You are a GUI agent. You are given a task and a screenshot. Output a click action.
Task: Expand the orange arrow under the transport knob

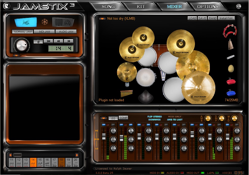point(16,55)
